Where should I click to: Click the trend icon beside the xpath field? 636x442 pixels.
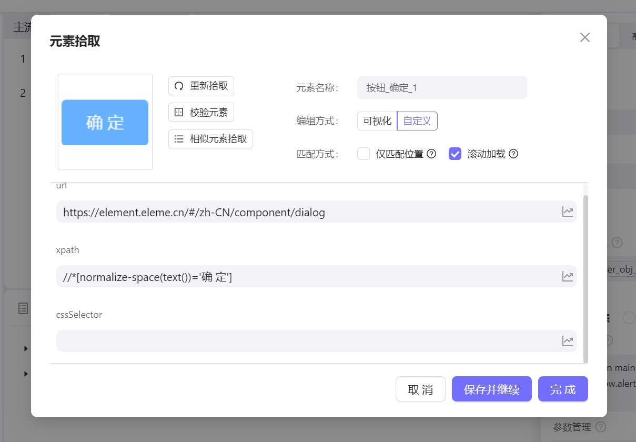568,276
